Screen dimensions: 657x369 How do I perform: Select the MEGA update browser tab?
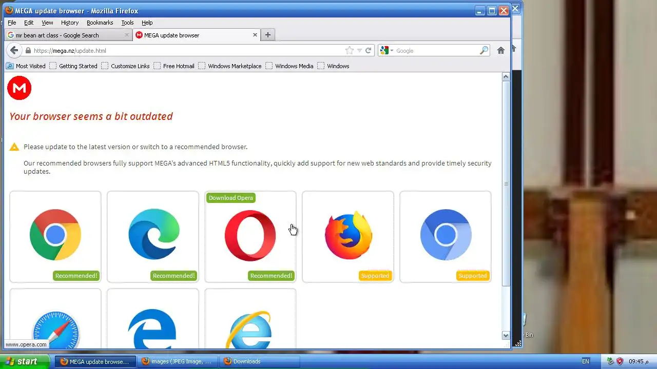(x=197, y=35)
